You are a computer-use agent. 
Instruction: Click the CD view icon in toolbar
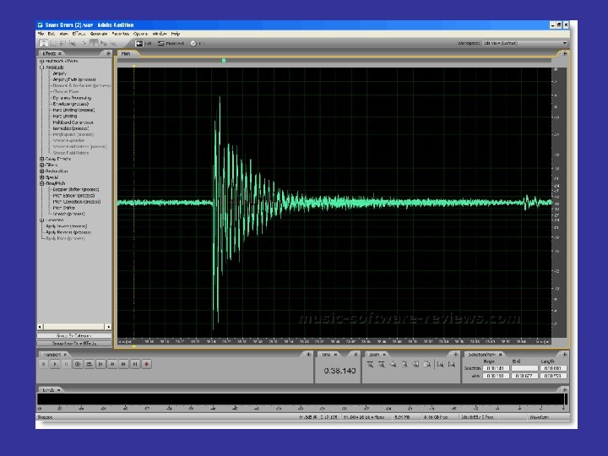coord(195,43)
